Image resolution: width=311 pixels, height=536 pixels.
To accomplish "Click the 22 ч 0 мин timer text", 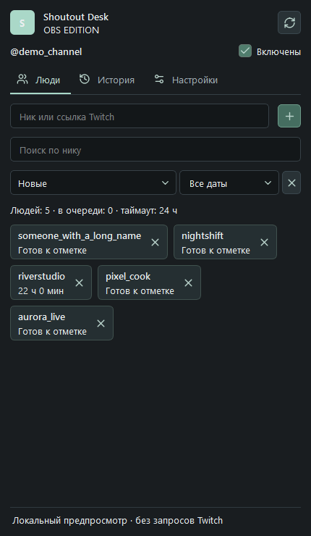I will coord(41,291).
